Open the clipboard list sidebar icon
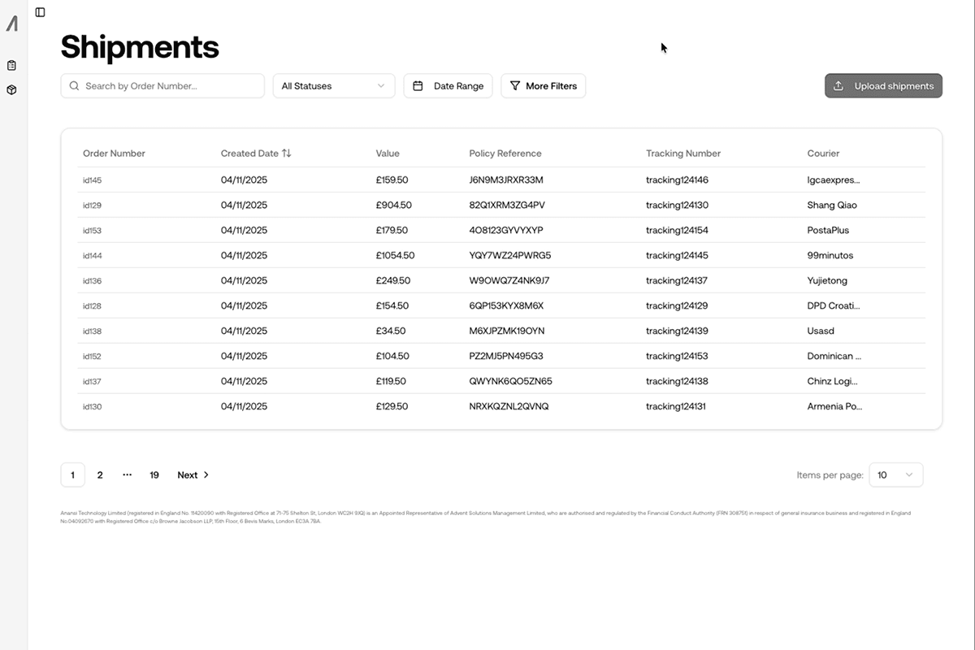Screen dimensions: 975x650 tap(11, 66)
